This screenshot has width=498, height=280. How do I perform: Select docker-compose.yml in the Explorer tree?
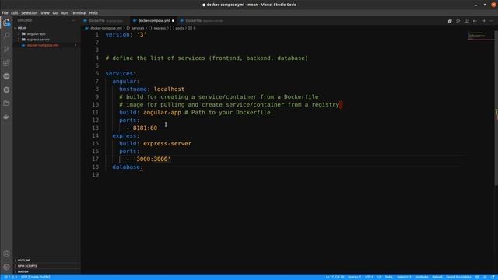(47, 45)
